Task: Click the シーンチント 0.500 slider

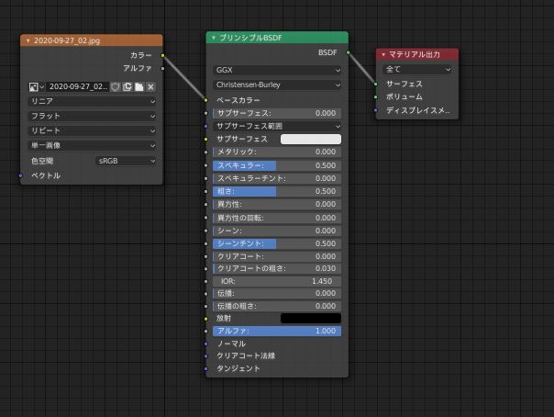Action: (x=277, y=243)
